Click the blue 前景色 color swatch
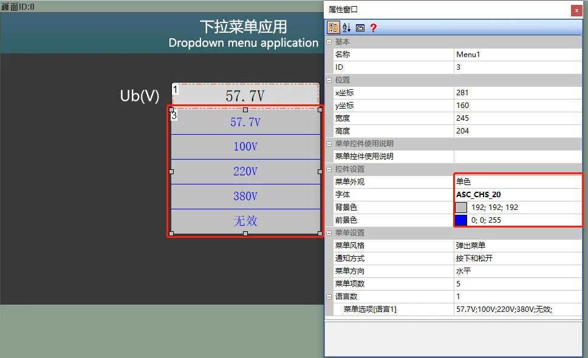 tap(460, 220)
